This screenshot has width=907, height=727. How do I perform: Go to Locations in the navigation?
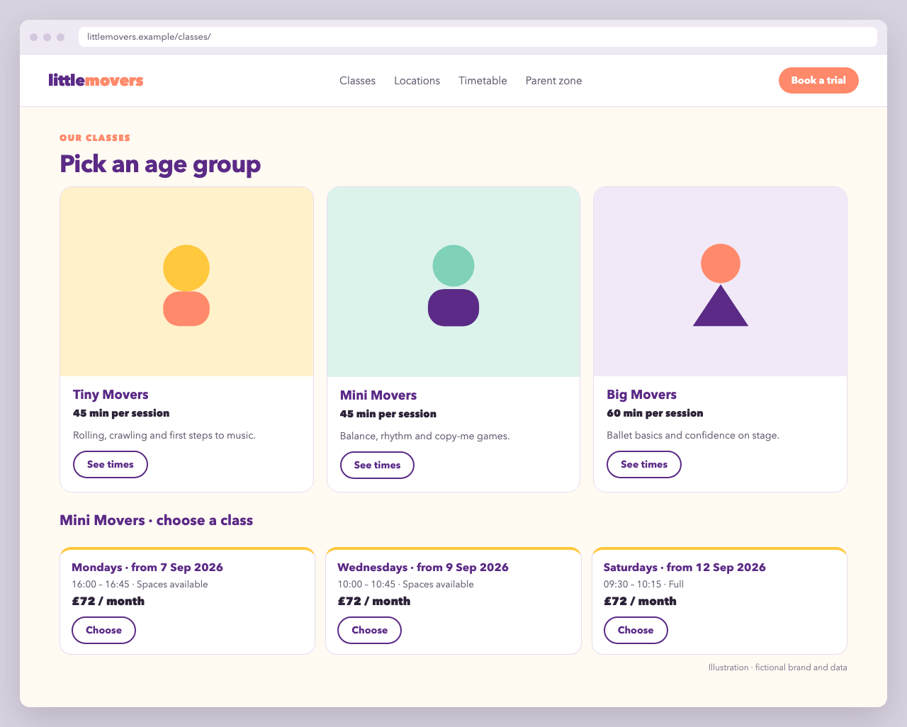[x=417, y=81]
